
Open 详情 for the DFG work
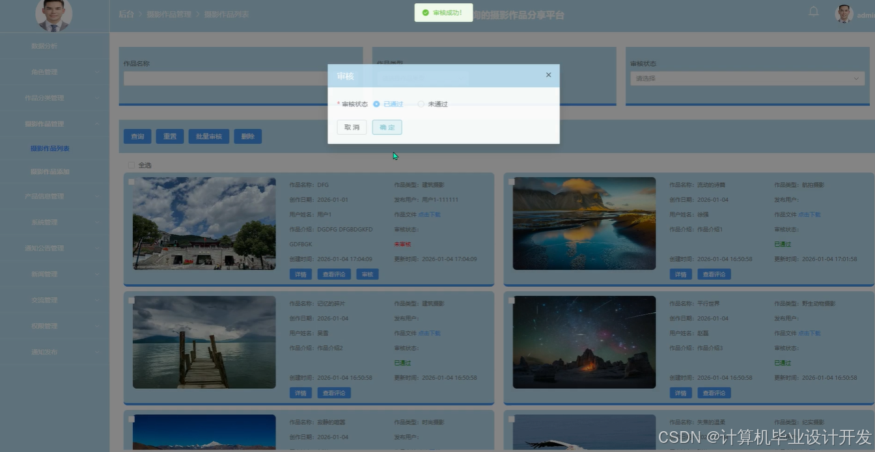point(301,274)
